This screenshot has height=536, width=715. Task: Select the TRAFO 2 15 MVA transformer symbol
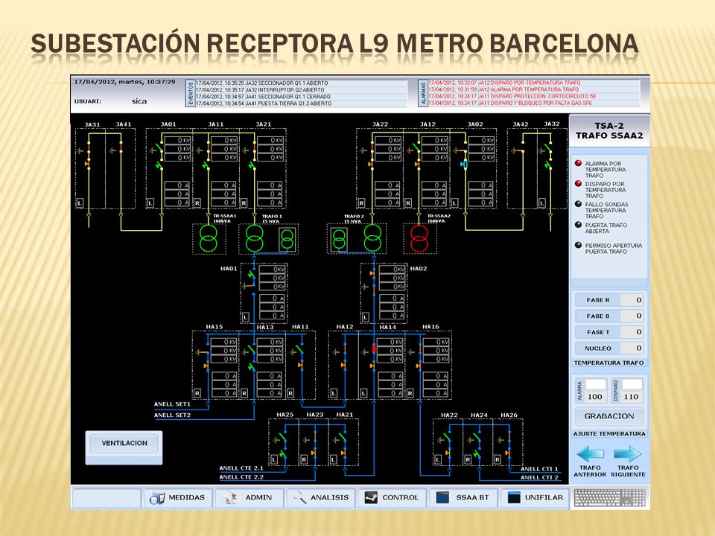(x=372, y=238)
